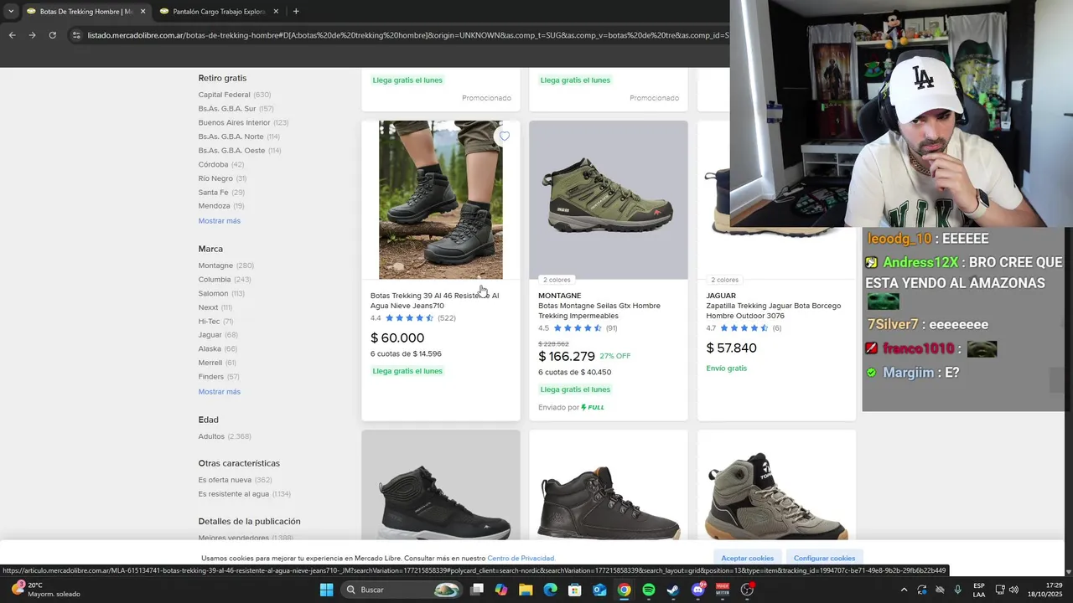
Task: Click 2 colores badge on Jaguar card
Action: 725,280
